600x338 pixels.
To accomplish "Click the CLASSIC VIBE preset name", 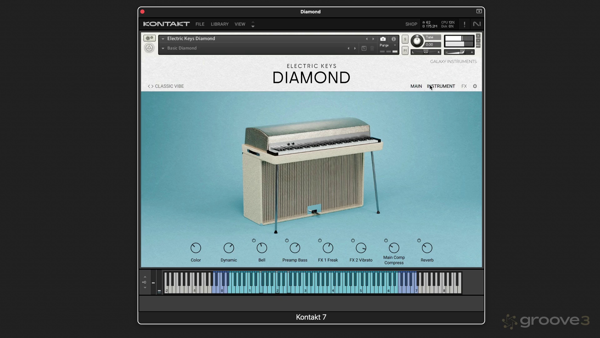I will coord(169,86).
